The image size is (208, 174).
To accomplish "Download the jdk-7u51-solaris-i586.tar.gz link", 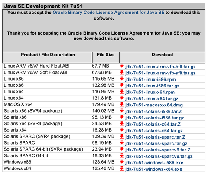I will pyautogui.click(x=155, y=118).
